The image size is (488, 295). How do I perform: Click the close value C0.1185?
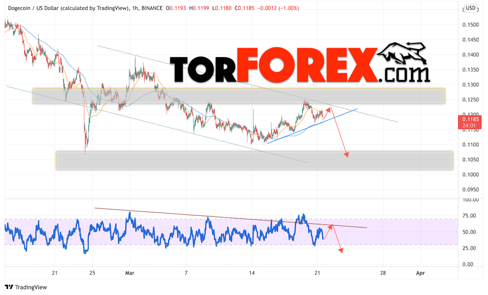[245, 8]
